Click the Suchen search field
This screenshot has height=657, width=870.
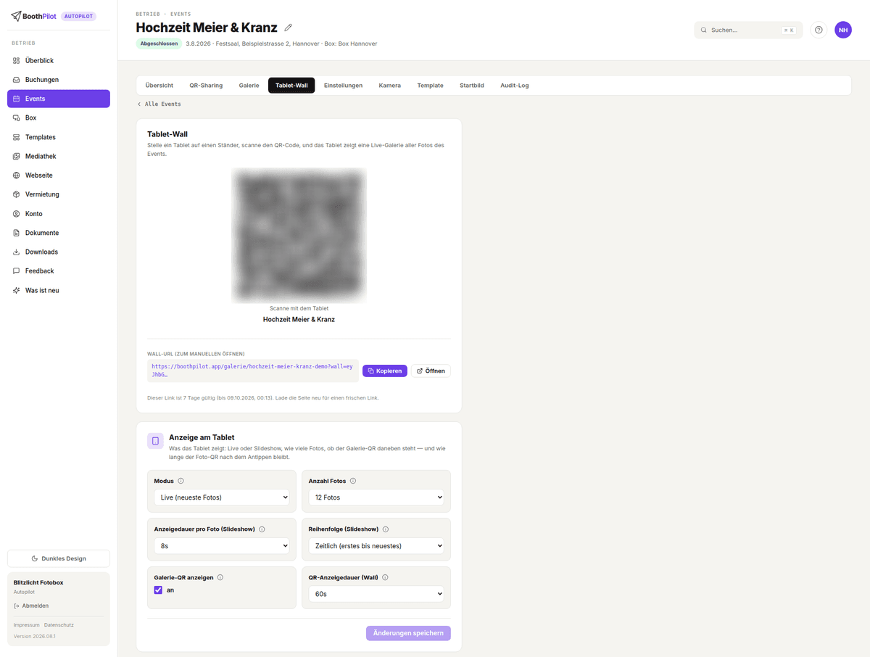click(x=748, y=30)
